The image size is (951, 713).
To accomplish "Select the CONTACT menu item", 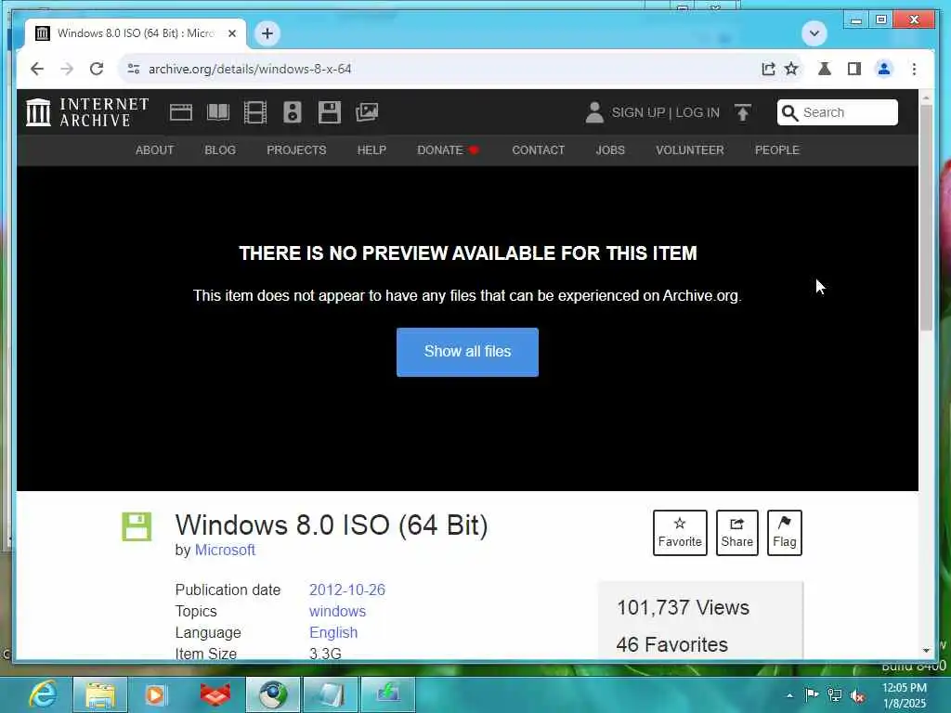I will pos(538,149).
